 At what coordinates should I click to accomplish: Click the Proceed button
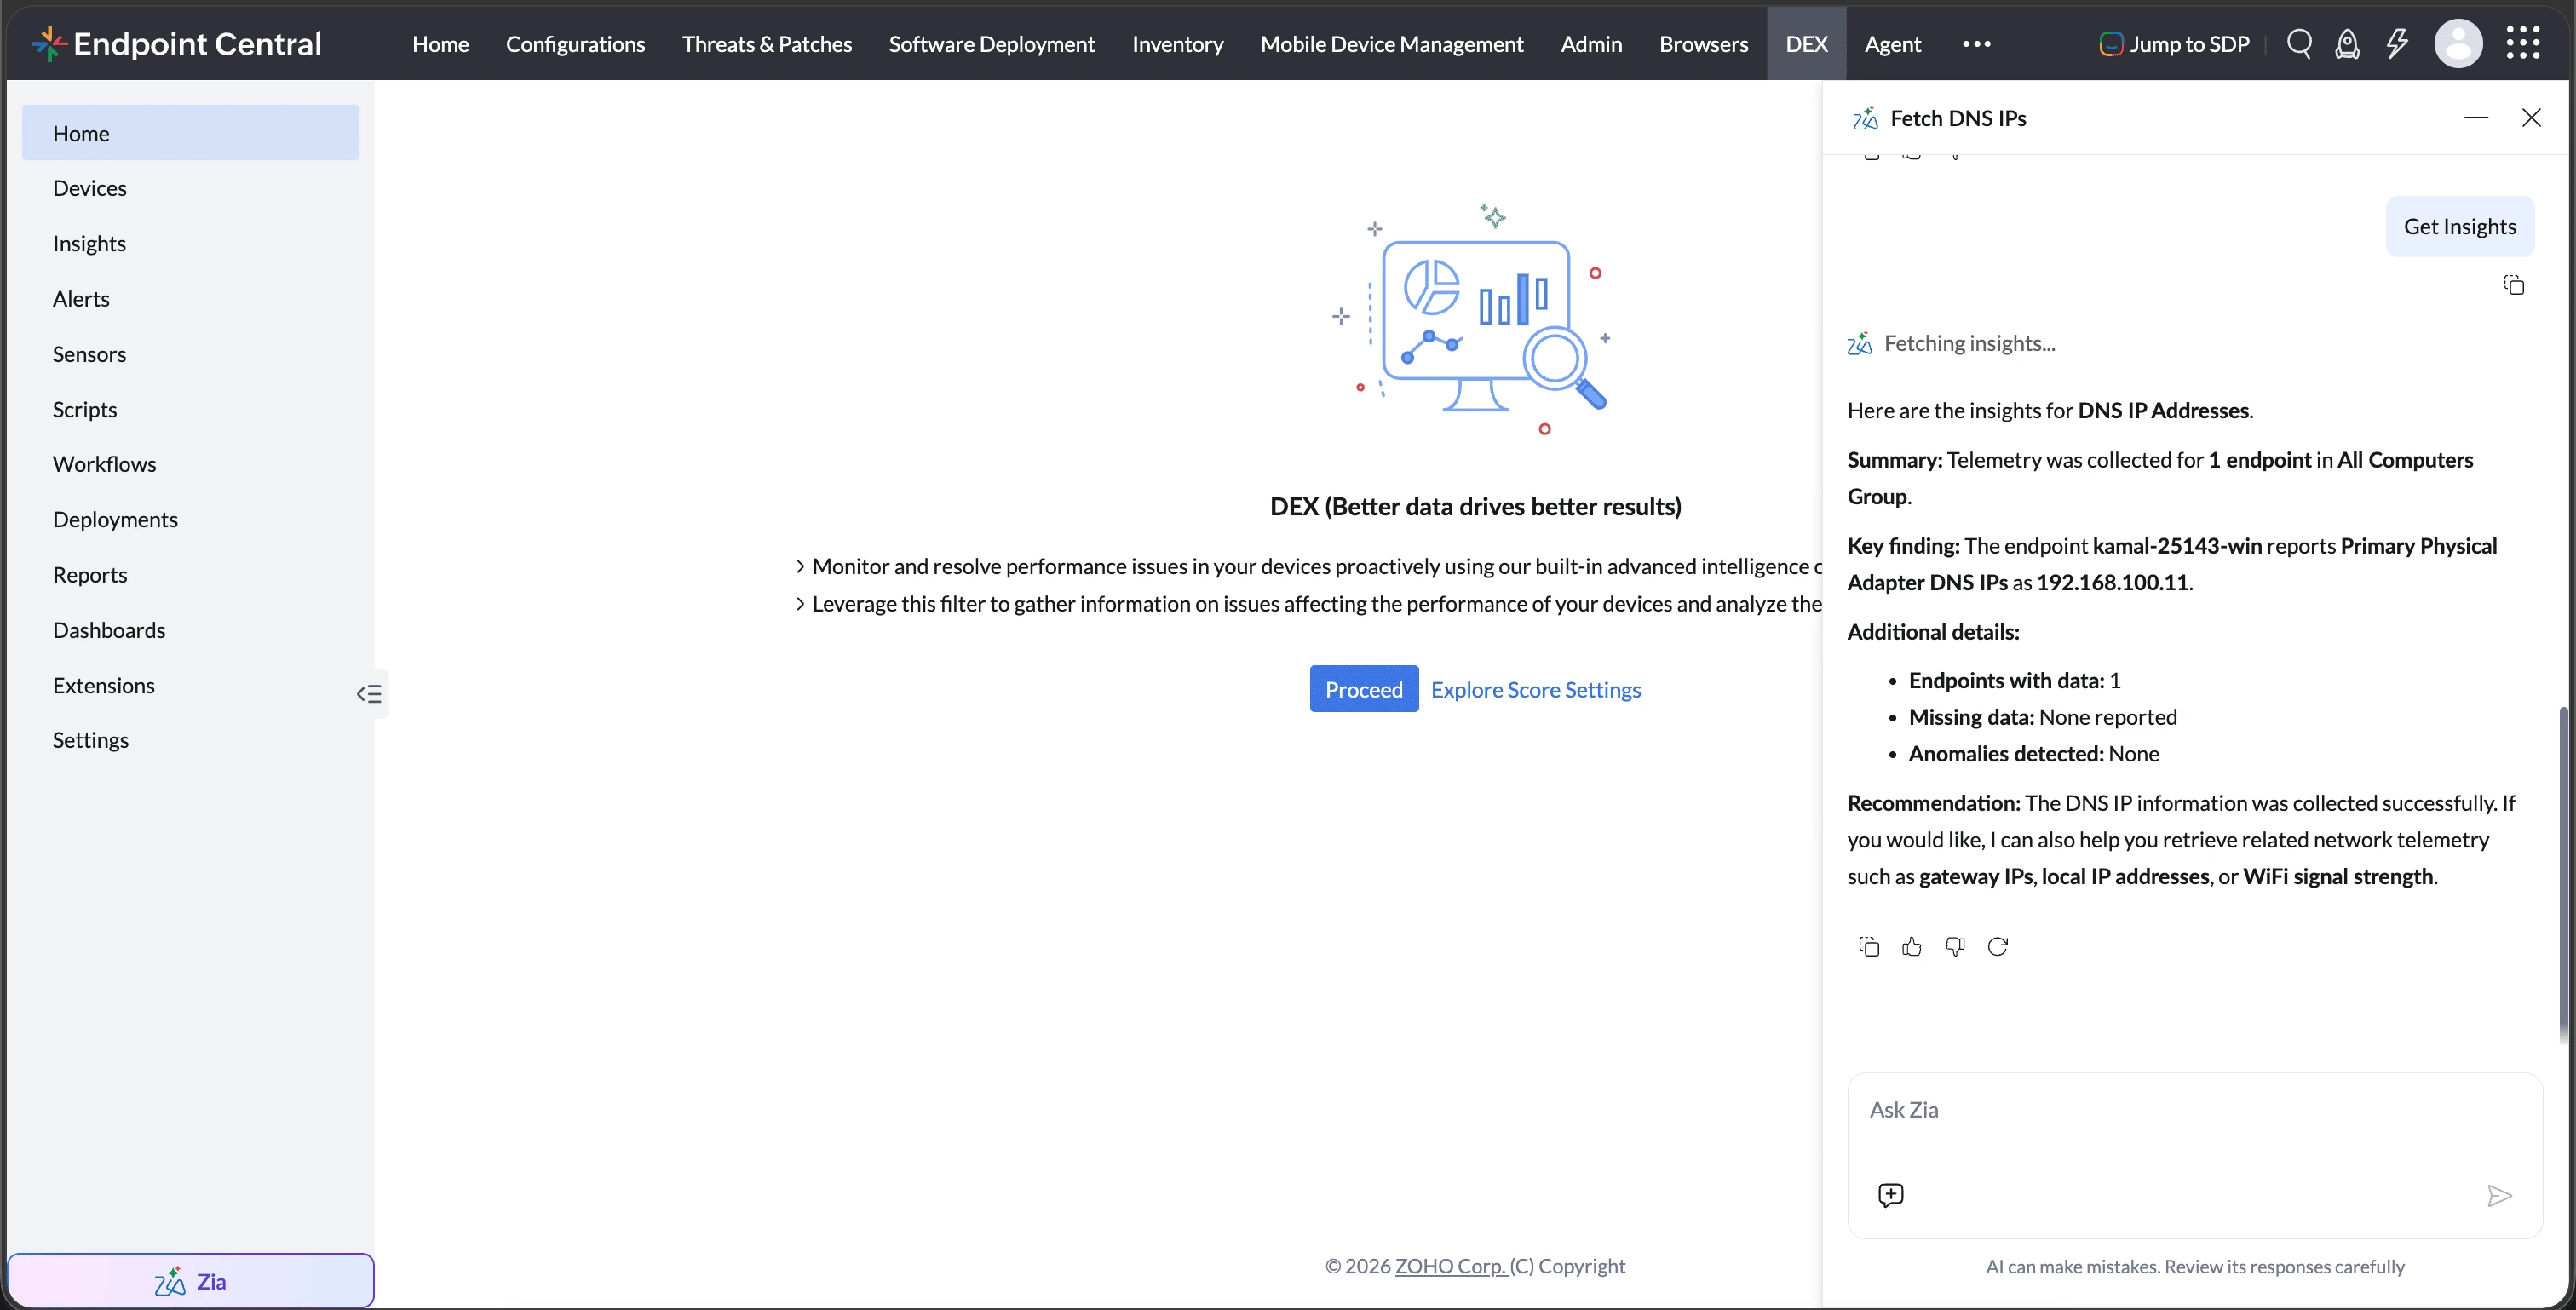[1364, 689]
